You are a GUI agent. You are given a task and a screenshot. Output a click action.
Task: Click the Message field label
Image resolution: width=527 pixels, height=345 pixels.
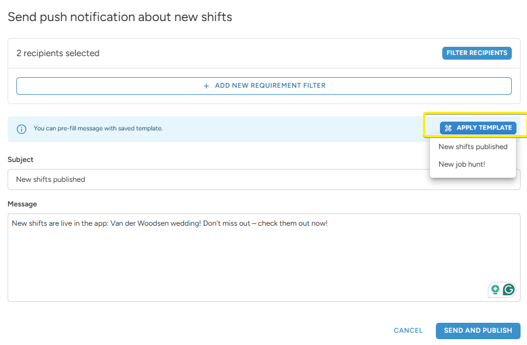tap(22, 204)
